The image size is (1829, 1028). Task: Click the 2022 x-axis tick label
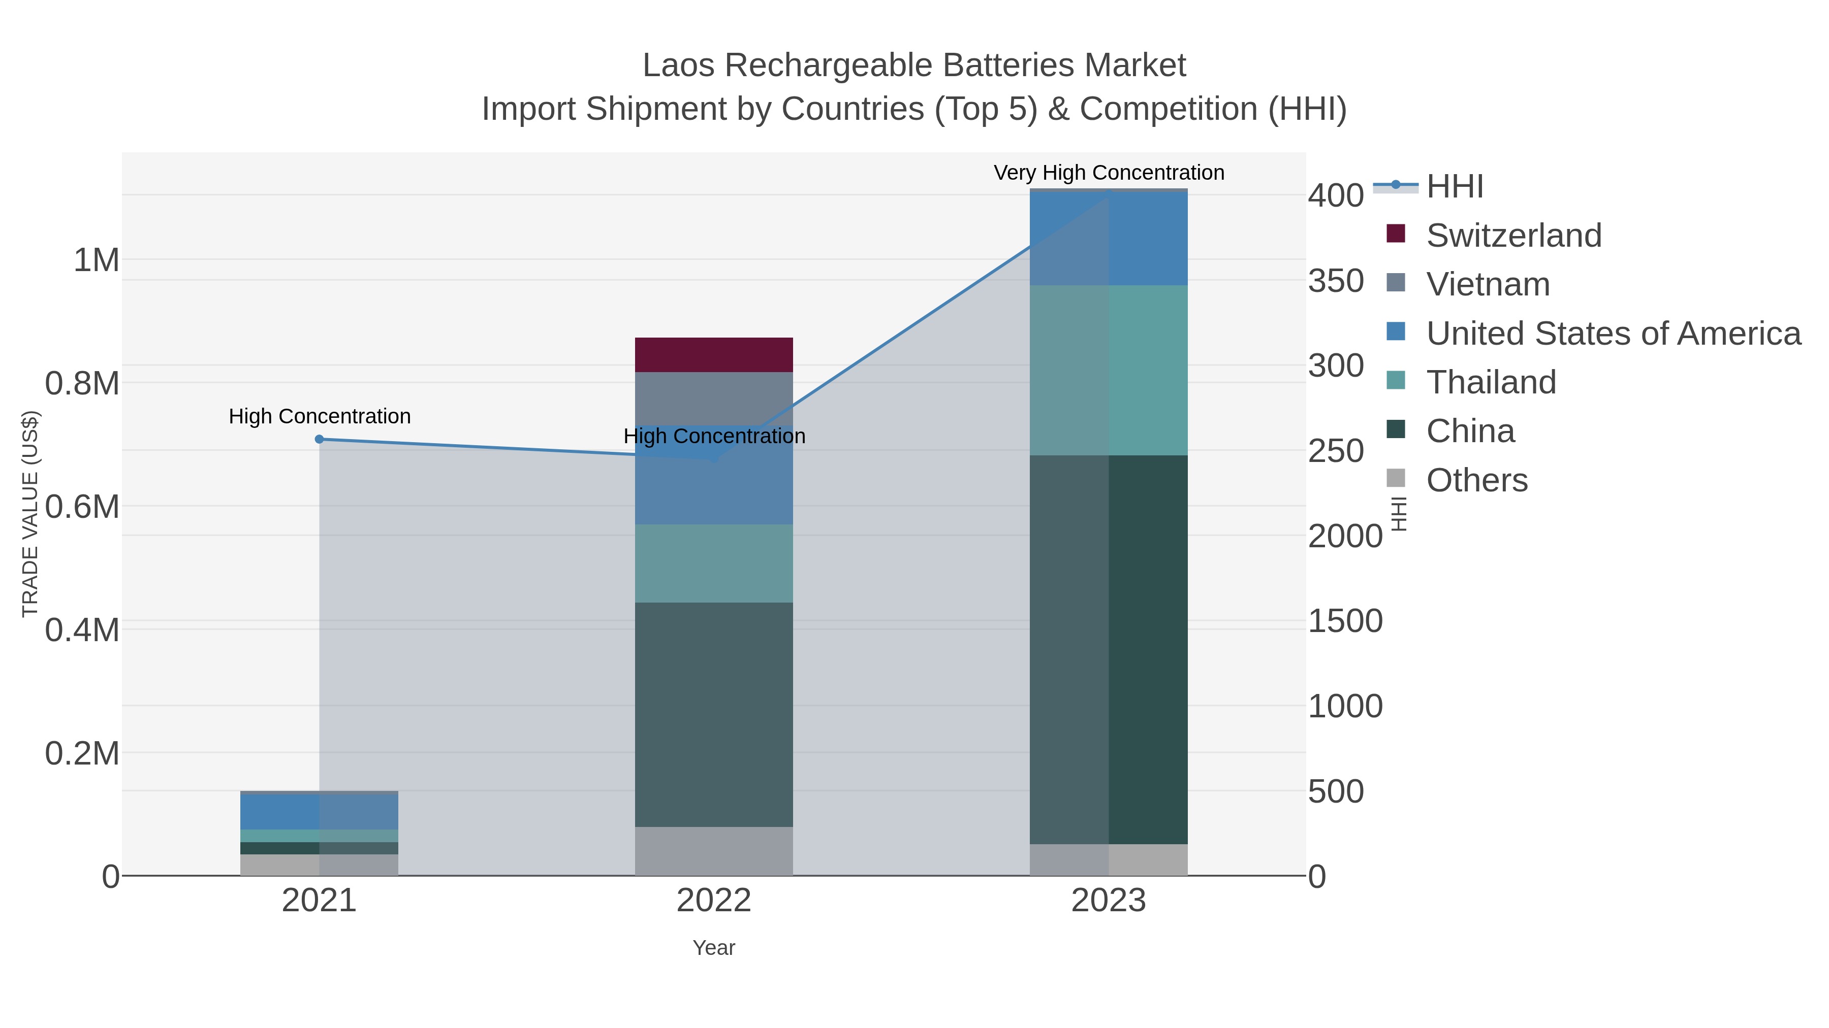[x=714, y=901]
